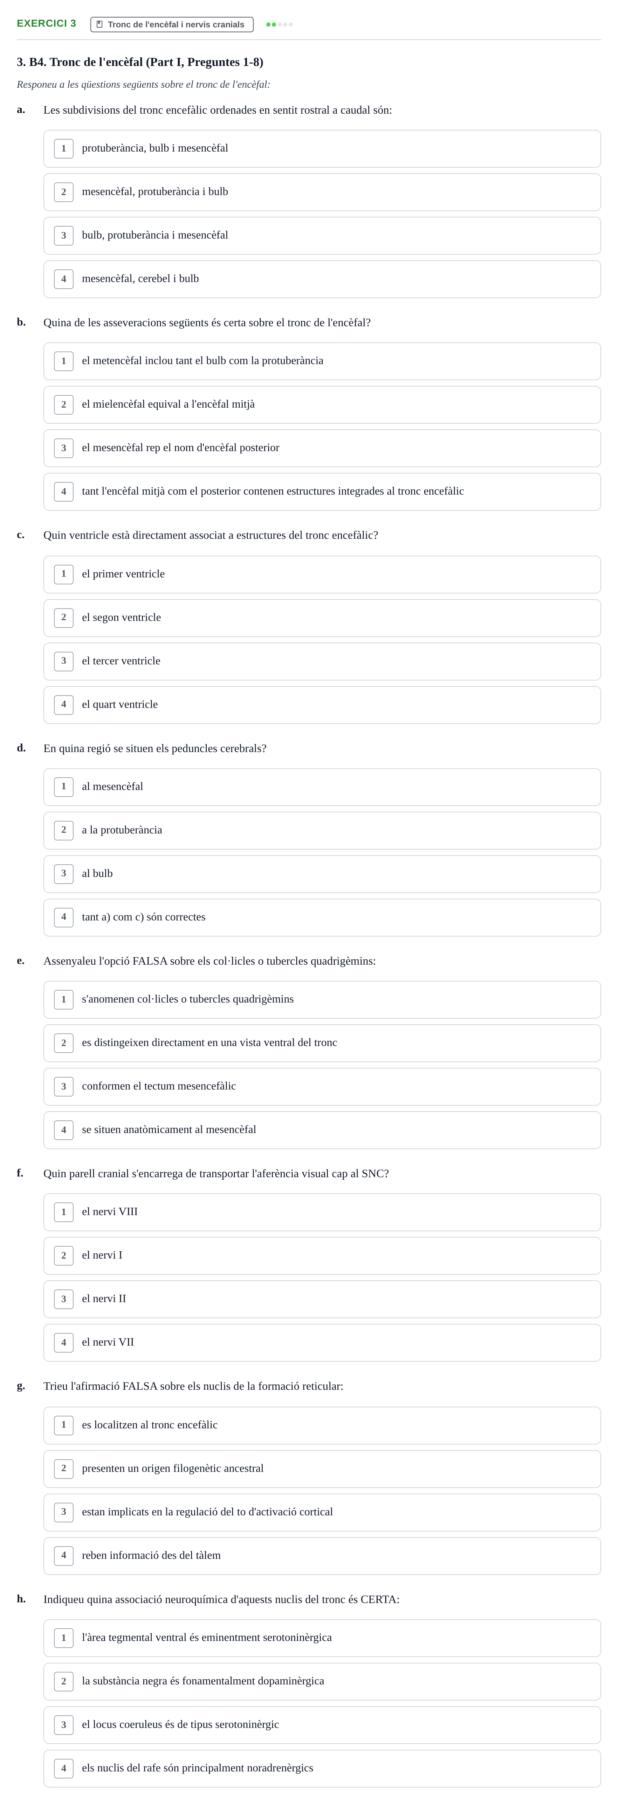Image resolution: width=618 pixels, height=1810 pixels.
Task: Choose 'presenten un origen filogenètic ancestral'
Action: coord(322,1468)
